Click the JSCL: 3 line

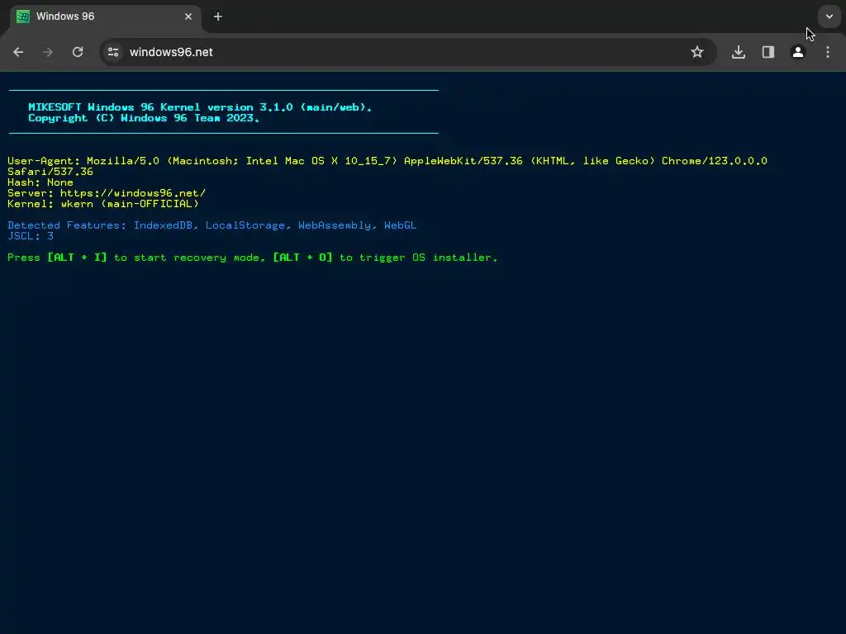click(31, 236)
